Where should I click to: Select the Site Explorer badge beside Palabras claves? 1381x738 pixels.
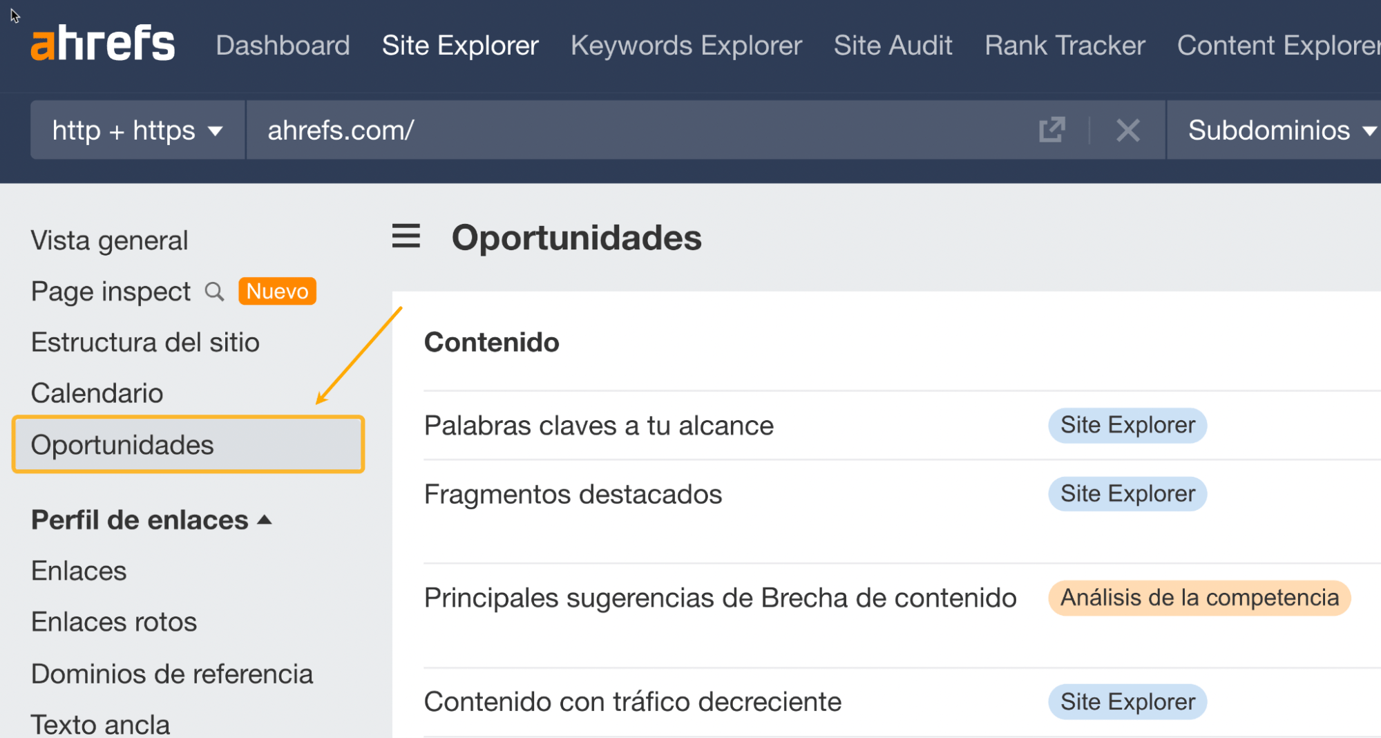click(1127, 425)
